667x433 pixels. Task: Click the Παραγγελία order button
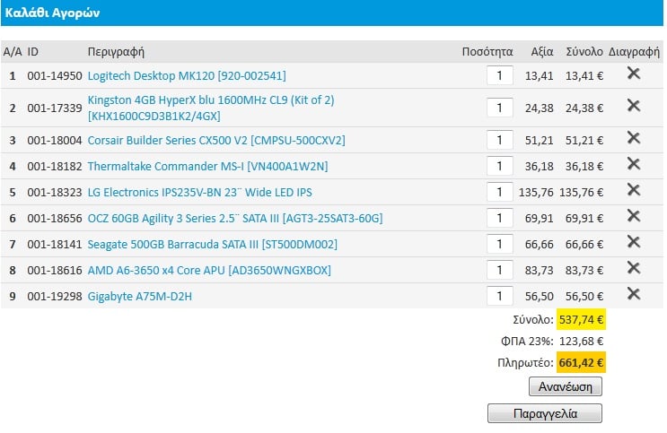pyautogui.click(x=545, y=413)
